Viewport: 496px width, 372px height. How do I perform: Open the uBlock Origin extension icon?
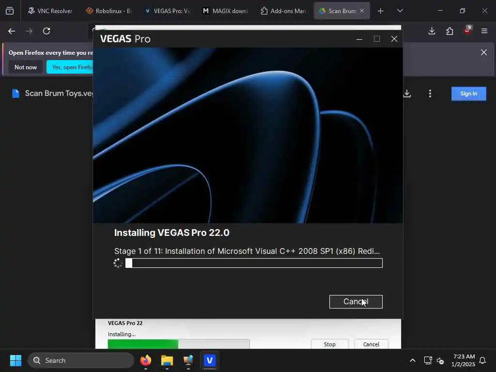(x=467, y=31)
